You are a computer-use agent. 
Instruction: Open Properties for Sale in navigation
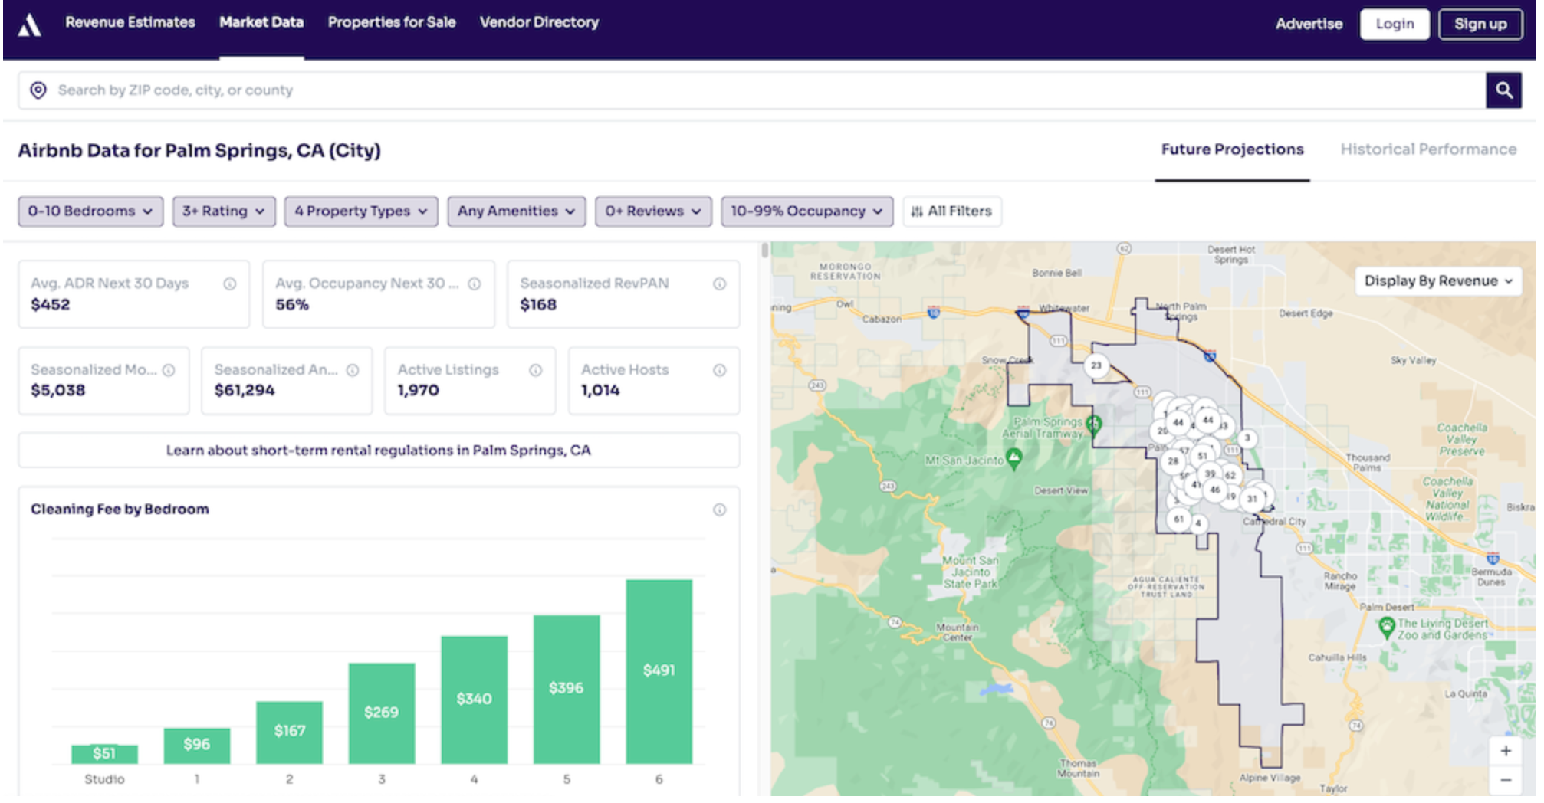pyautogui.click(x=392, y=22)
